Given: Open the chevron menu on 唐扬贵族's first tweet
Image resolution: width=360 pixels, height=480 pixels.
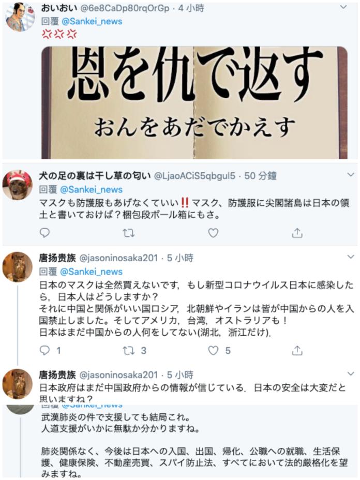Looking at the screenshot, I should click(351, 257).
